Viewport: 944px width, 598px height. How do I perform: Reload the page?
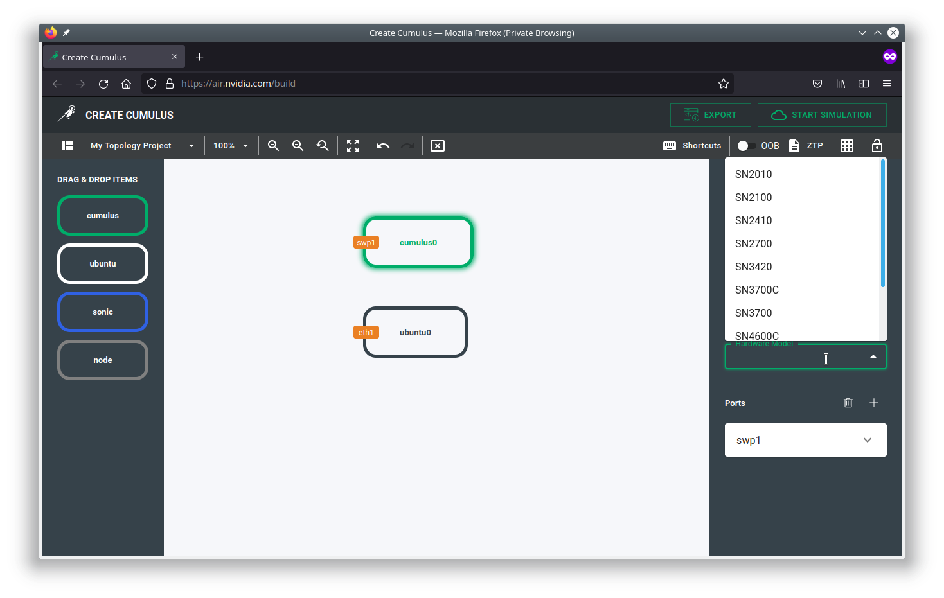[103, 84]
